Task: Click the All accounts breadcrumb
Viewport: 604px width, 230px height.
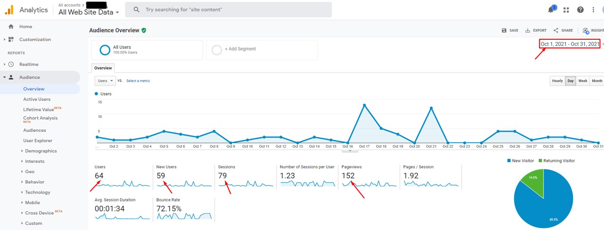Action: pos(69,5)
